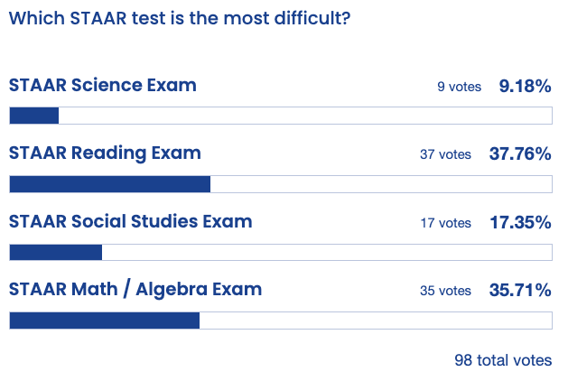Click the empty part of the Reading Exam bar
This screenshot has height=381, width=568.
point(381,184)
